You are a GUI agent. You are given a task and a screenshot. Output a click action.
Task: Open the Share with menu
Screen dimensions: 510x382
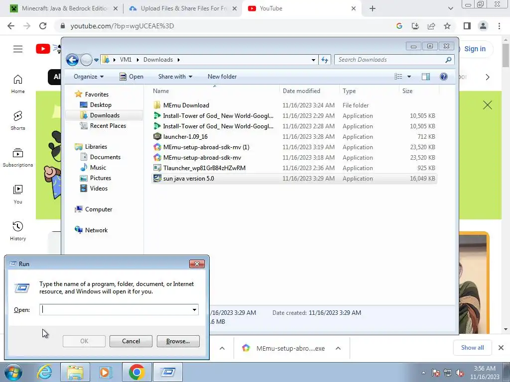pyautogui.click(x=175, y=77)
